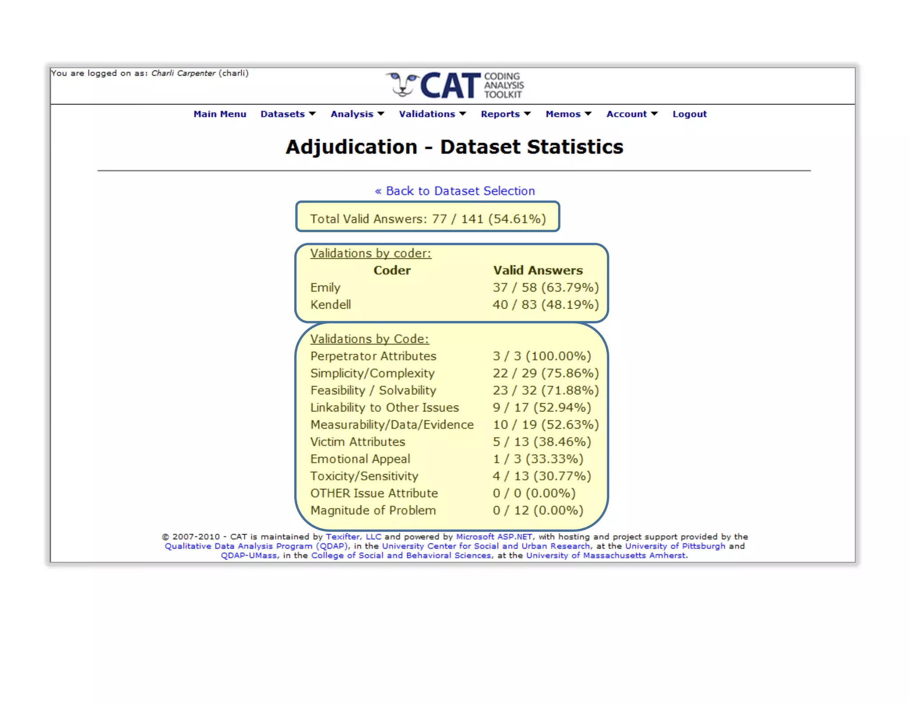The width and height of the screenshot is (910, 703).
Task: Go back to Dataset Selection
Action: pos(455,191)
